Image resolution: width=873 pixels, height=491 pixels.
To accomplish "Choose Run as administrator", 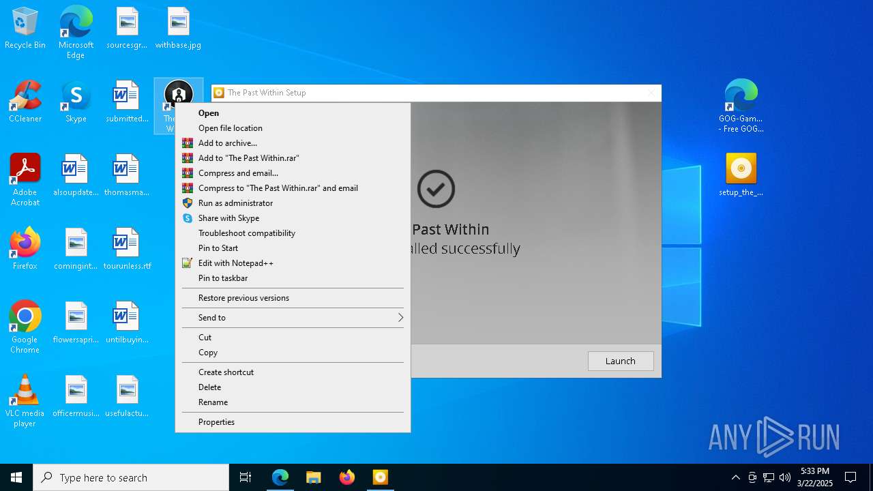I will coord(293,203).
